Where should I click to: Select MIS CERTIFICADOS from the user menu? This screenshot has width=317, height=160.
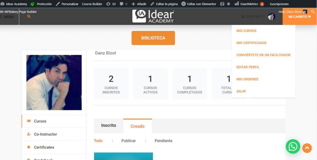[x=251, y=43]
